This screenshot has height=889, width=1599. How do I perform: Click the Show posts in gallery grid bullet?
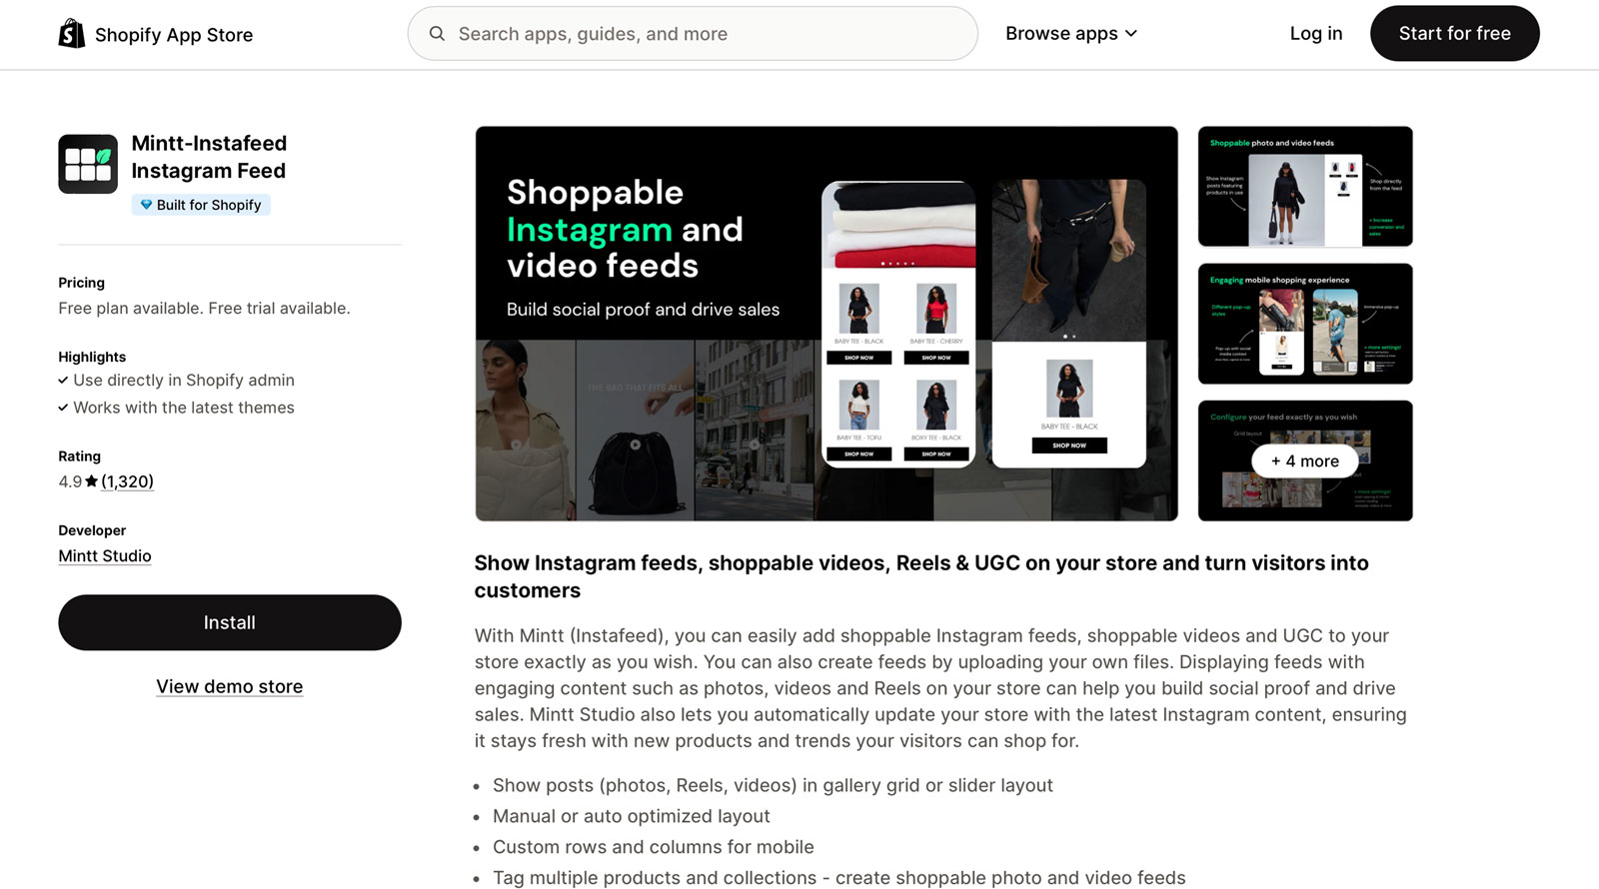773,785
